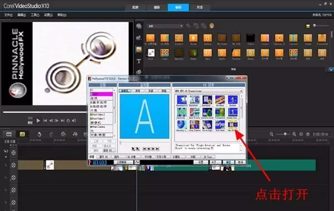This screenshot has height=211, width=334.
Task: Choose the Diamonds transition in Hollywood FX
Action: pos(181,113)
